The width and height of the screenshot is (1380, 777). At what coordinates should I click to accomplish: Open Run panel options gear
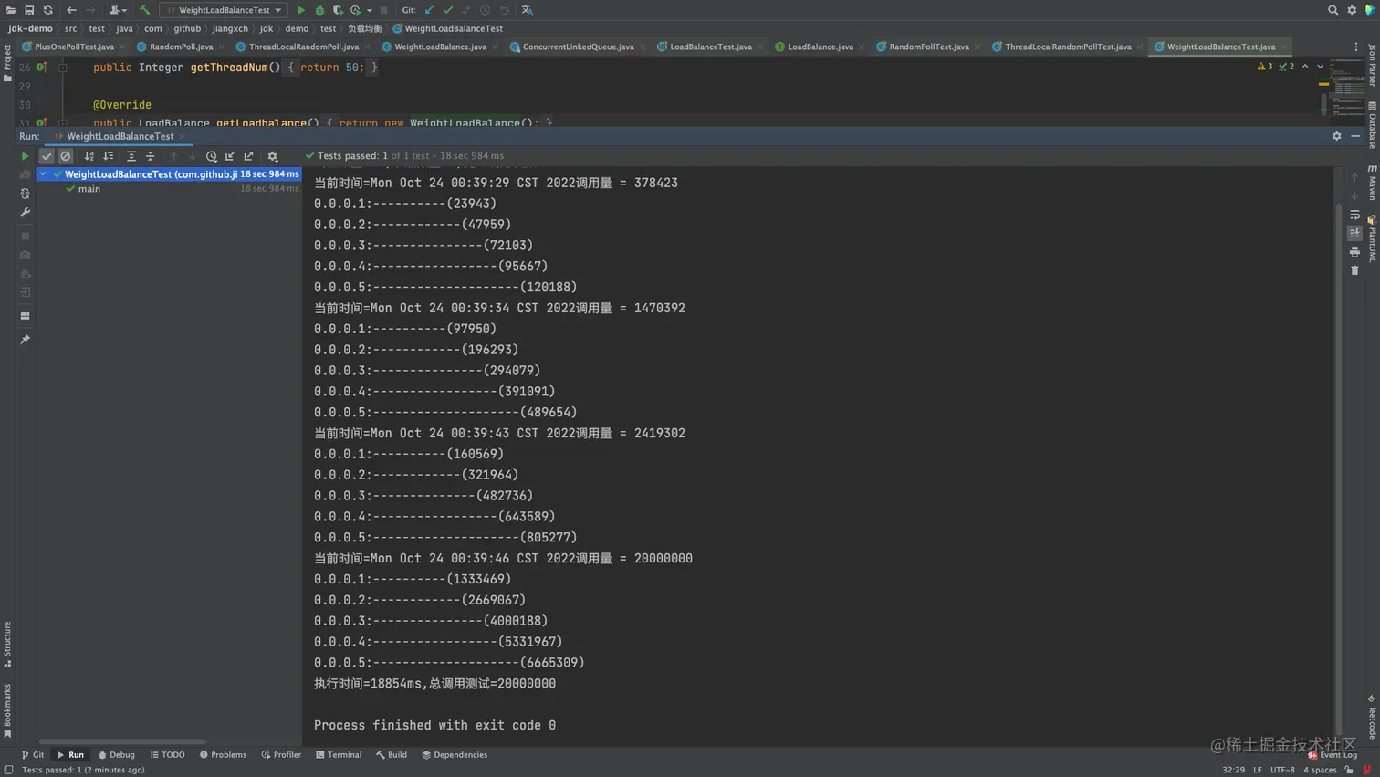tap(1336, 136)
